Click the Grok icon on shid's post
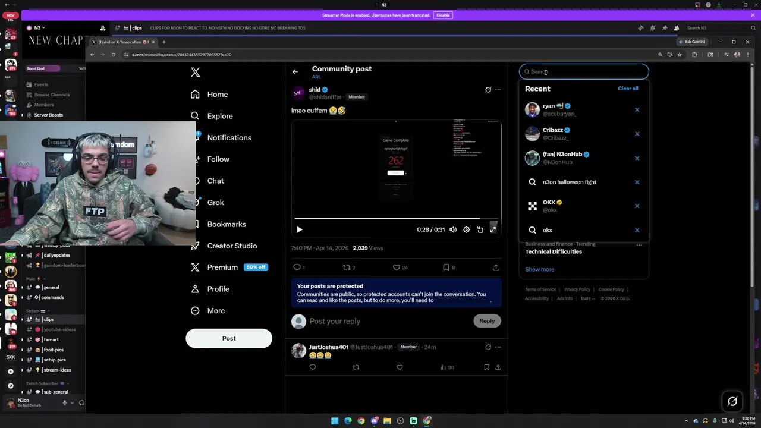Screen dimensions: 761x428 (488, 90)
